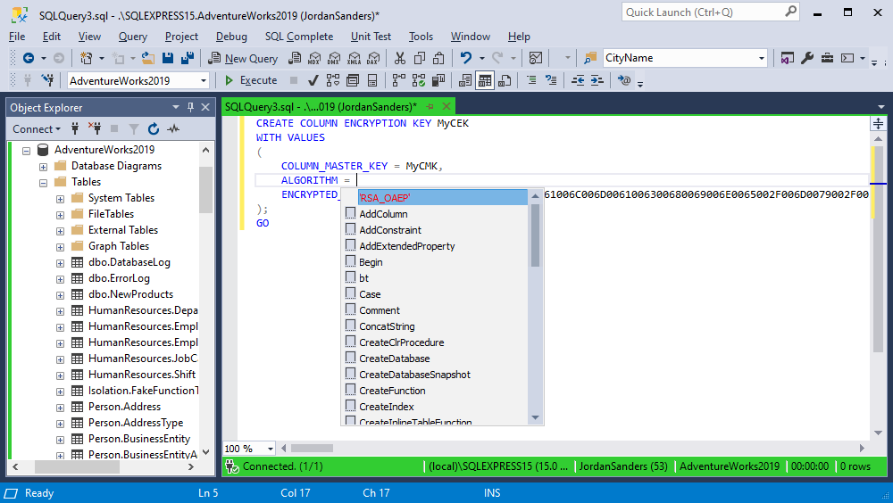Expand the Person.Address table node
Screen dimensions: 893x503
(60, 408)
